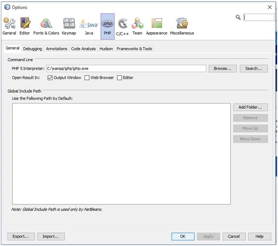Image resolution: width=278 pixels, height=246 pixels.
Task: Click the Import... button
Action: point(51,236)
